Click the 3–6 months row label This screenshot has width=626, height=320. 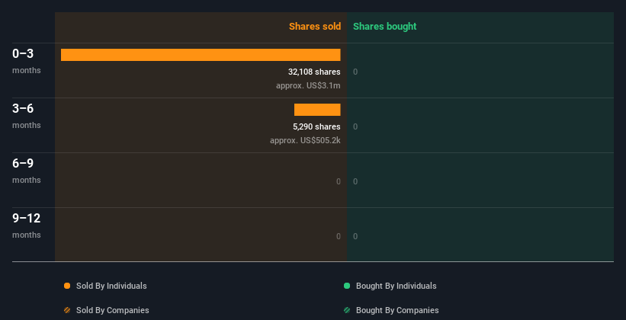27,116
